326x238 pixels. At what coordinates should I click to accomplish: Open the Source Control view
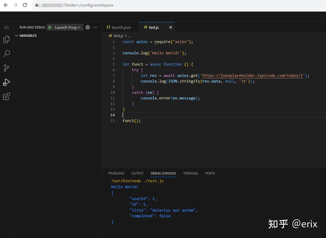pos(7,68)
